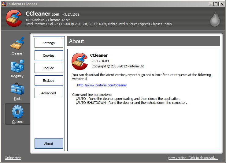The image size is (226, 163).
Task: Click the Copyright 2005-2012 Piriform Ltd text
Action: [x=118, y=66]
